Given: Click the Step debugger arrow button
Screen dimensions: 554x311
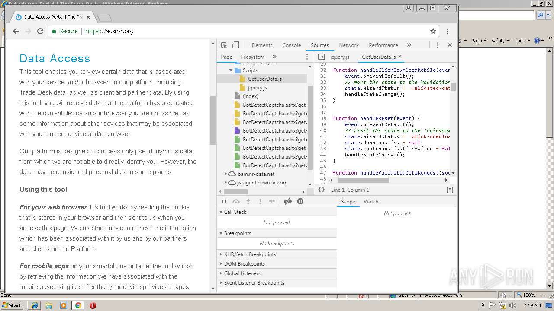Looking at the screenshot, I should click(272, 201).
